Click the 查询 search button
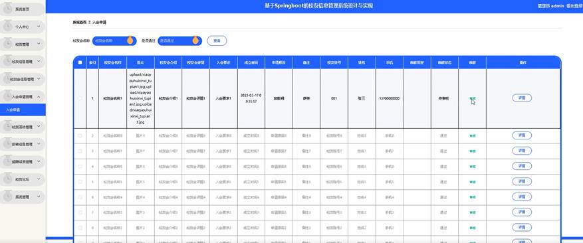Screen dimensions: 583x243 point(217,40)
